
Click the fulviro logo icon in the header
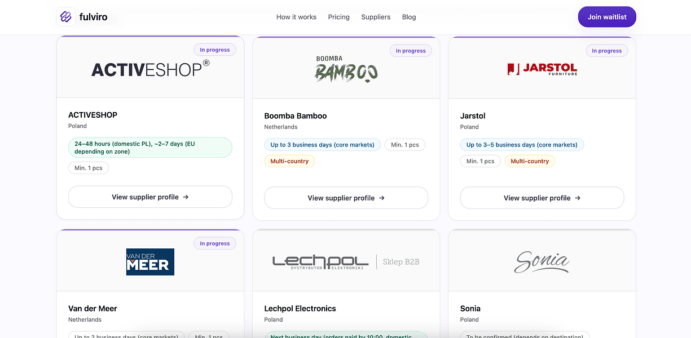pos(65,16)
